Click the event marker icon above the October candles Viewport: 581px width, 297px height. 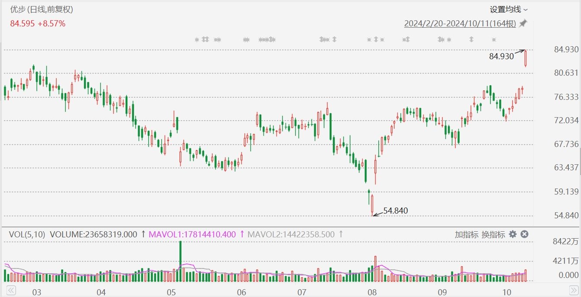[494, 39]
